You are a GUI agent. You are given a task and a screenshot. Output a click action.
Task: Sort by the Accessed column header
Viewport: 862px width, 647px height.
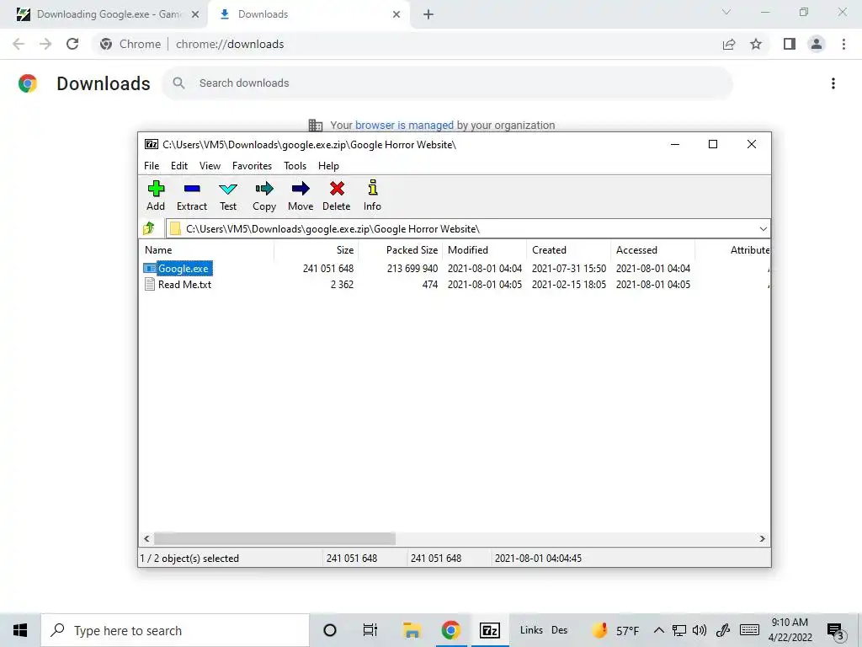click(653, 249)
